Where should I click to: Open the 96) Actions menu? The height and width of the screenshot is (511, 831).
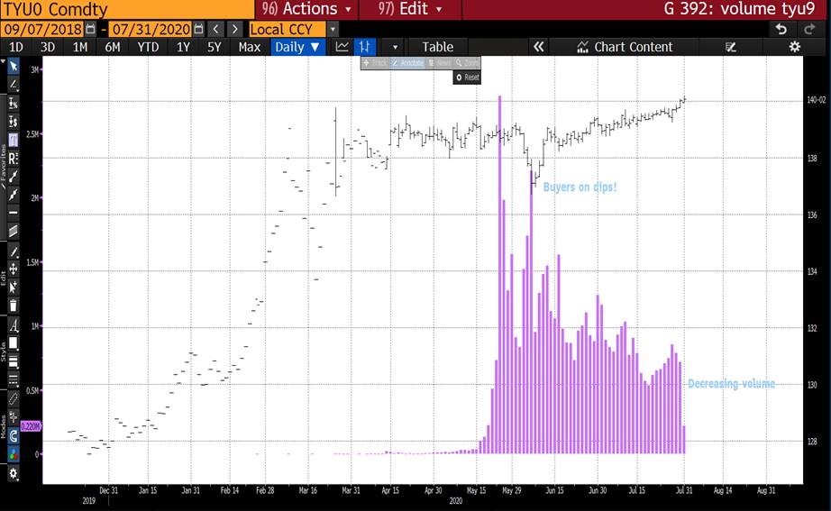coord(306,9)
